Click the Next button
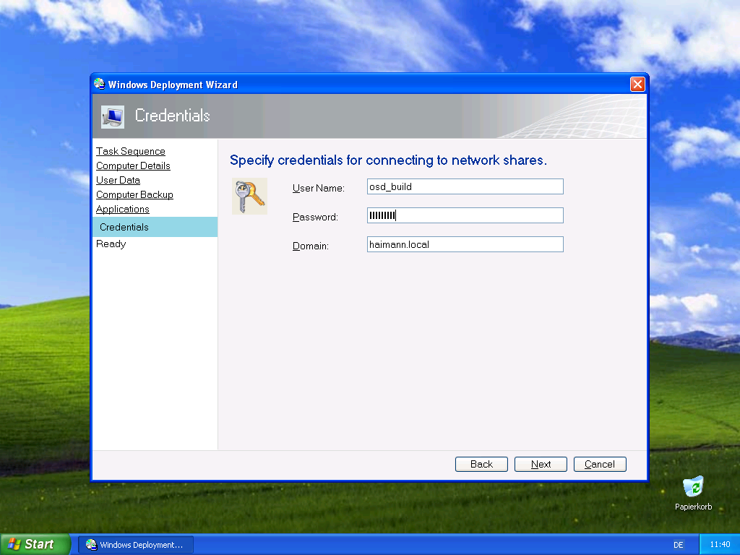740x555 pixels. pos(541,465)
